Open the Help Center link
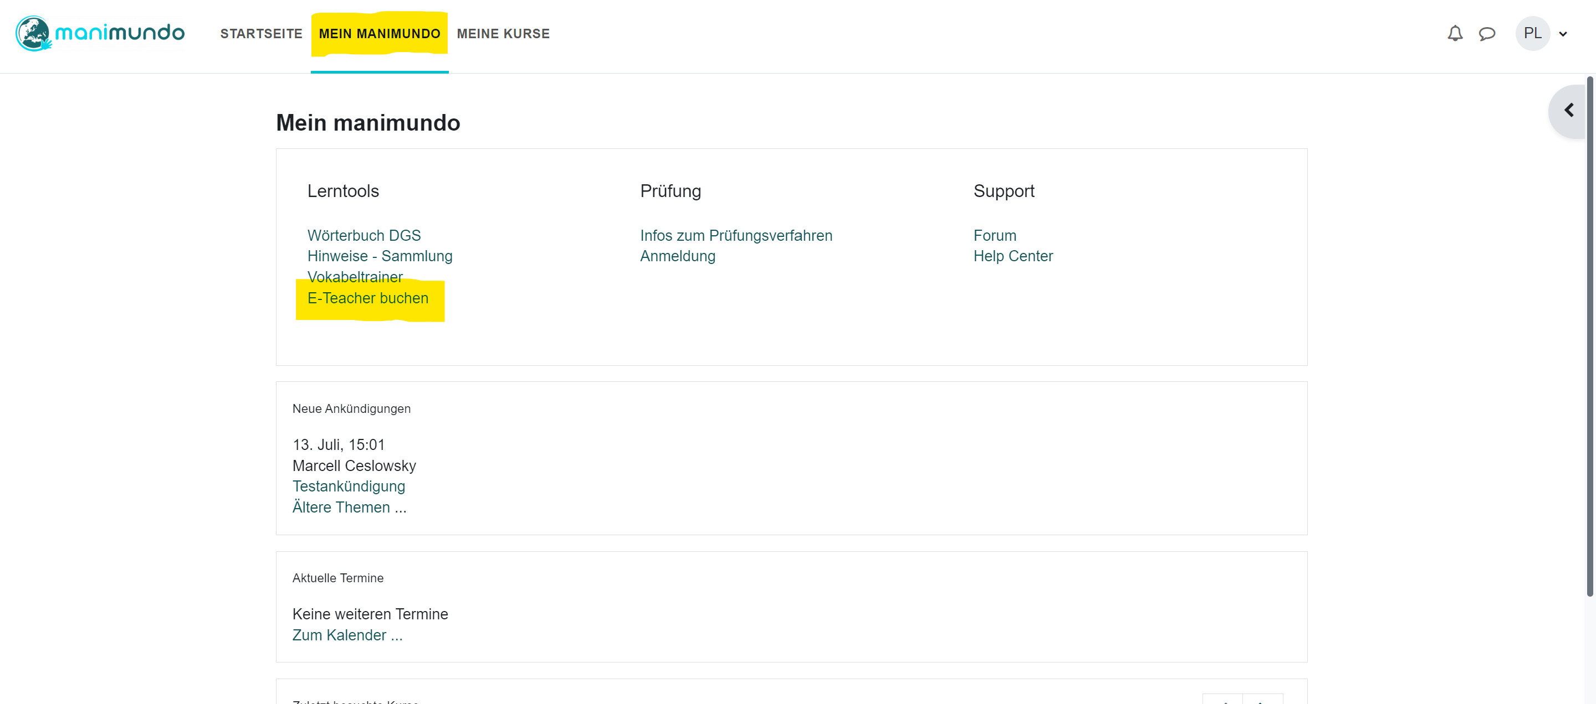Screen dimensions: 1596x704 [x=1012, y=256]
